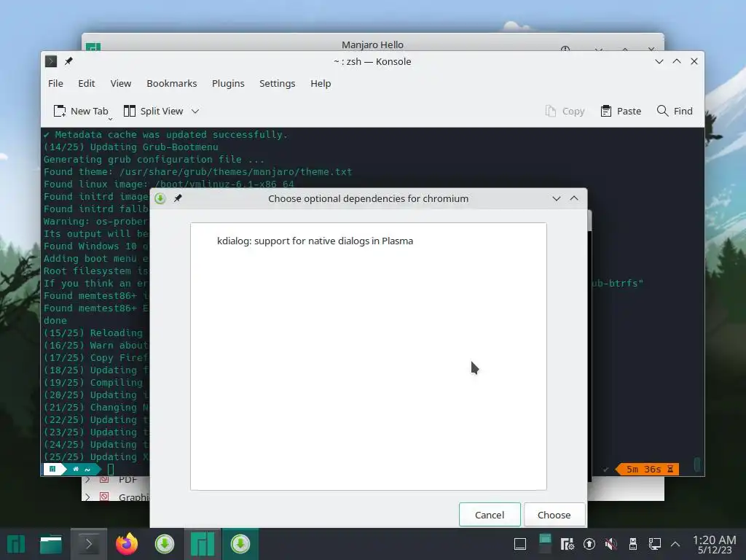The image size is (746, 560).
Task: Click the '5m 36s' timer in Konsole prompt
Action: pyautogui.click(x=644, y=469)
